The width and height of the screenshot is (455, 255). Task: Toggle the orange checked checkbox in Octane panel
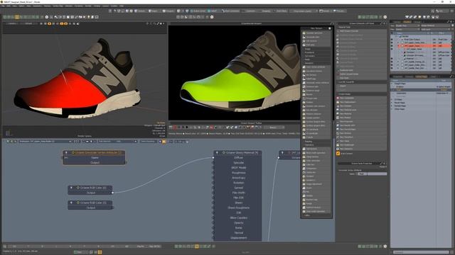pyautogui.click(x=338, y=154)
